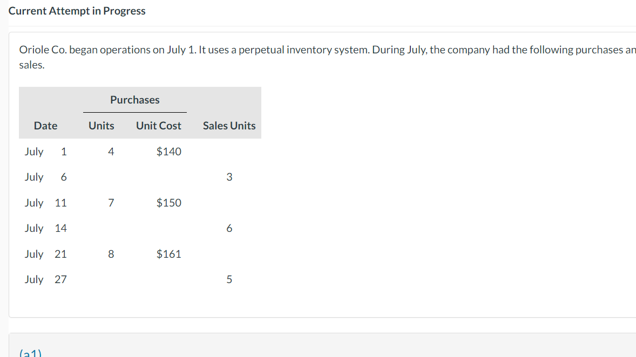Select the Unit Cost column header

tap(159, 126)
